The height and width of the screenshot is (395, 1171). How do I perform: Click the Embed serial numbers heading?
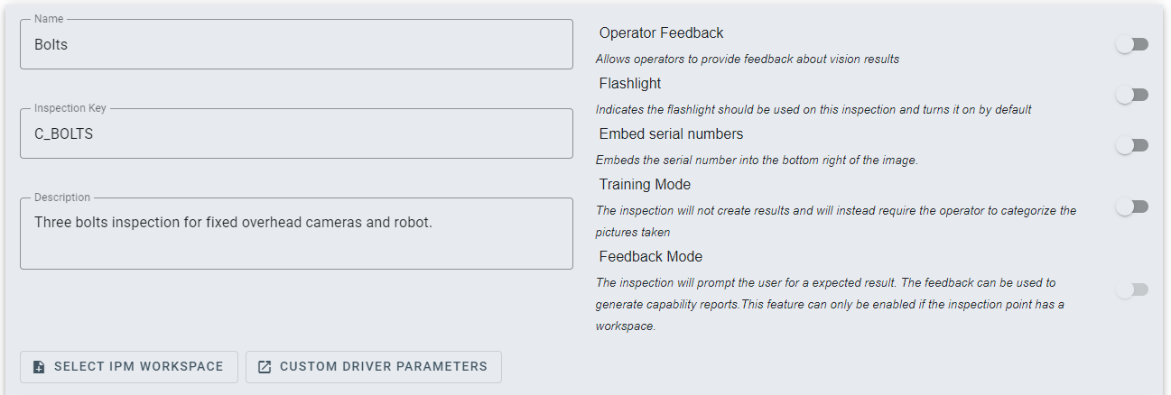tap(671, 134)
